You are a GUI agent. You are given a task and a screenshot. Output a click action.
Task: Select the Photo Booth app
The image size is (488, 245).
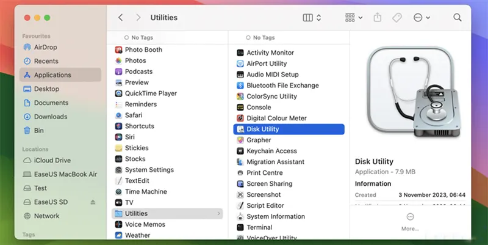[167, 49]
